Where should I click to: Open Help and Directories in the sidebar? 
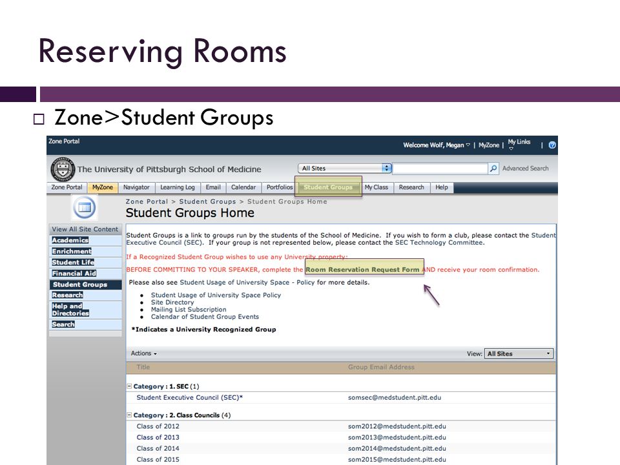click(x=70, y=309)
